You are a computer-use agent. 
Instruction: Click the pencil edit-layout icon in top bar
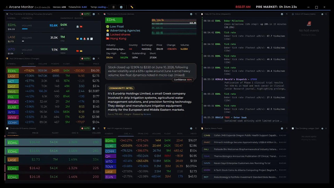tap(132, 7)
